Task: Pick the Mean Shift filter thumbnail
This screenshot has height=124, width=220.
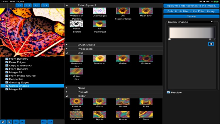Action: click(146, 11)
